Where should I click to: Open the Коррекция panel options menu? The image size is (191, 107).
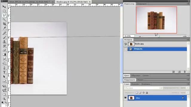pyautogui.click(x=188, y=80)
